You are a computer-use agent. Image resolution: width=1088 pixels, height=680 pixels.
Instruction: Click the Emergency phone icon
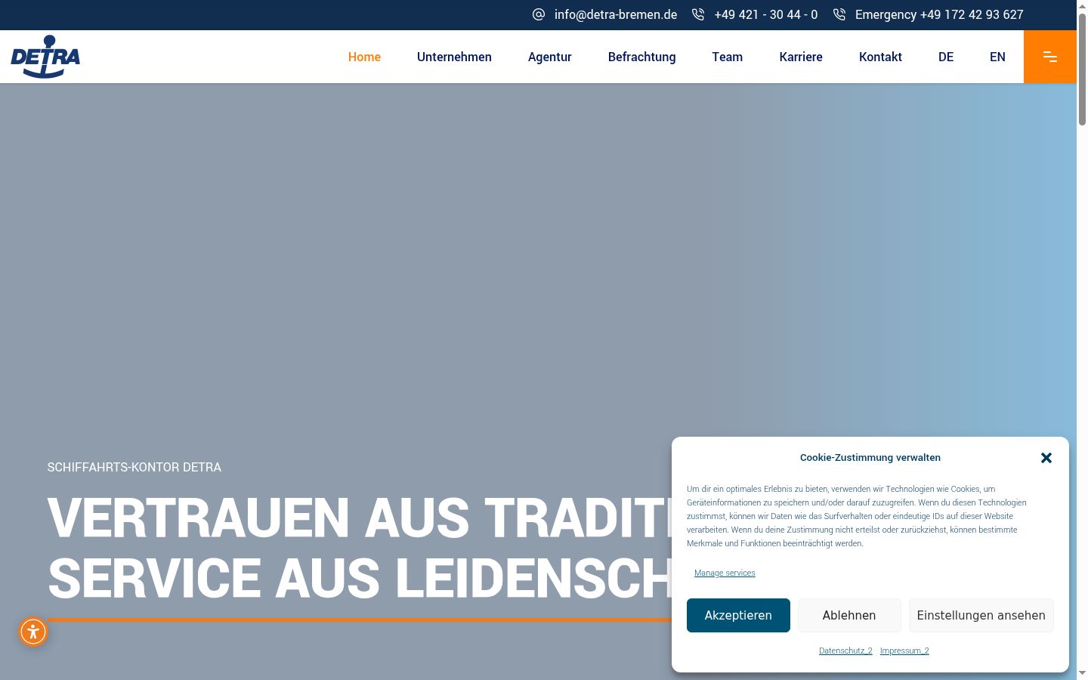[x=839, y=14]
